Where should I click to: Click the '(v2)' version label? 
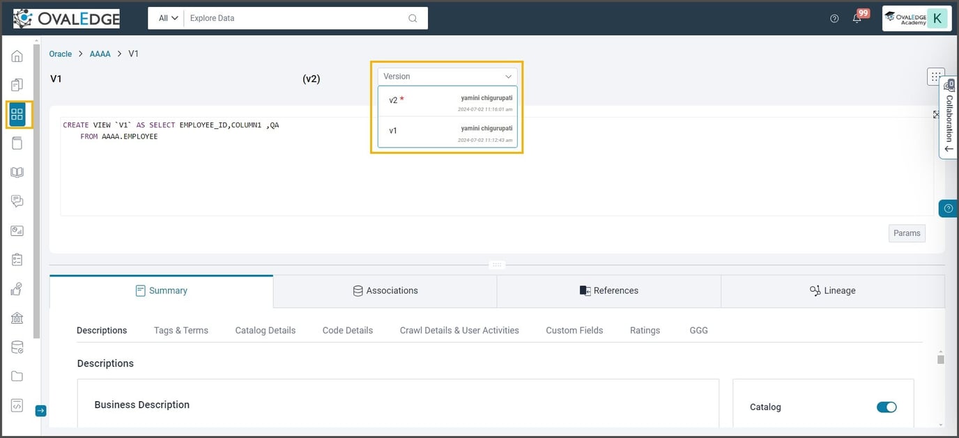tap(312, 79)
